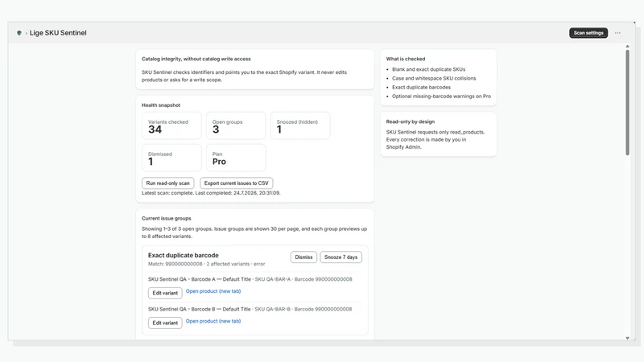The width and height of the screenshot is (644, 362).
Task: Open the three-dot more actions menu
Action: coord(617,33)
